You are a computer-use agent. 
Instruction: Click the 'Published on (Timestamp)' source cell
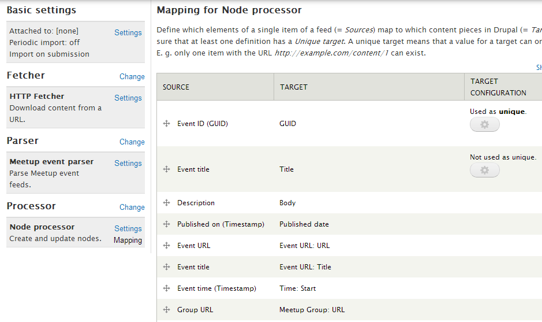[x=221, y=224]
